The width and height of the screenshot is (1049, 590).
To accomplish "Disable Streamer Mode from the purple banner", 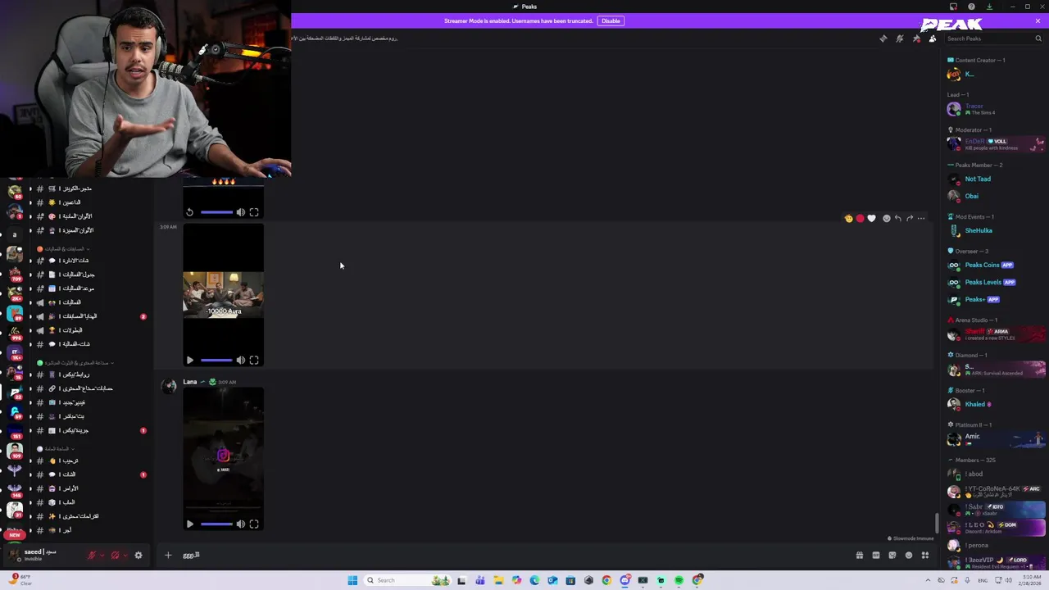I will click(x=611, y=20).
